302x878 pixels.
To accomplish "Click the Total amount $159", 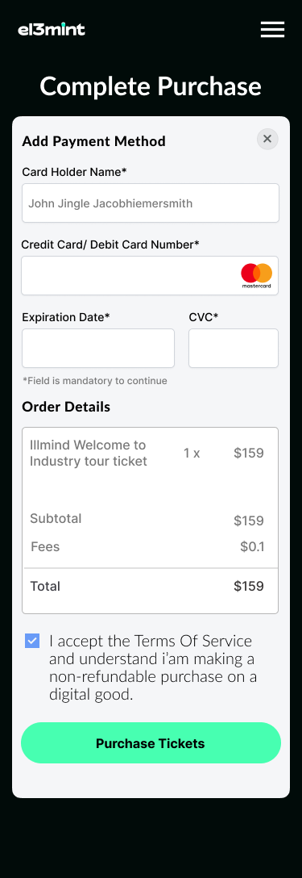I will pos(249,586).
